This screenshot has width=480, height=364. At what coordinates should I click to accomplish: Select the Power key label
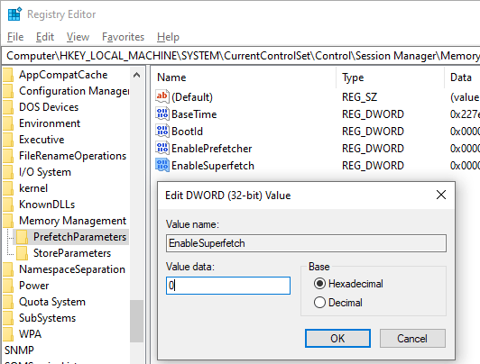(33, 286)
